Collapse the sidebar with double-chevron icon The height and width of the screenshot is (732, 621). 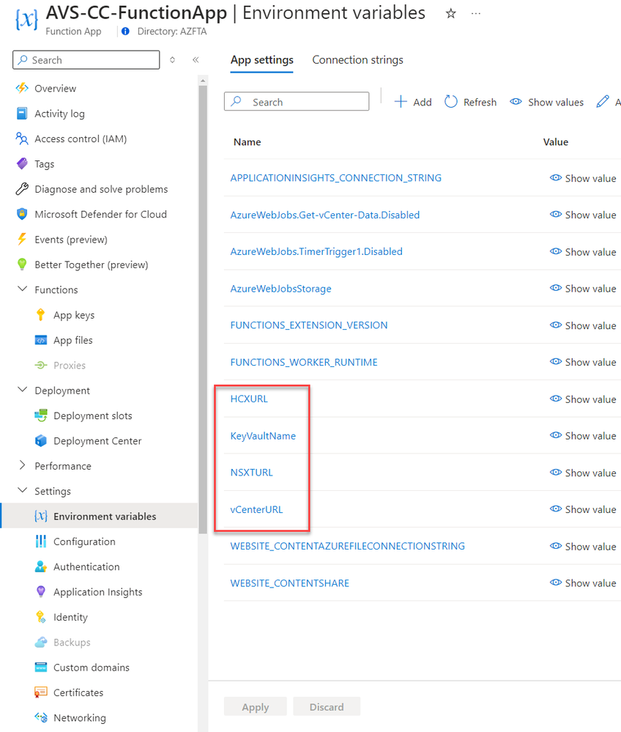[x=196, y=60]
